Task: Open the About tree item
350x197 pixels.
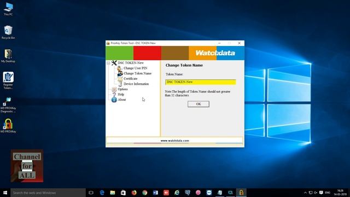Action: click(121, 100)
